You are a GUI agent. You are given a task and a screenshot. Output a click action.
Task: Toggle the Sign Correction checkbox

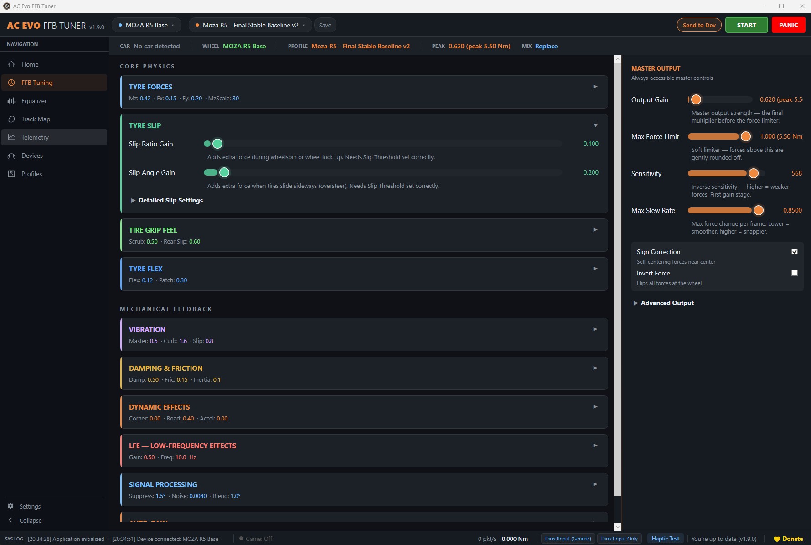pyautogui.click(x=795, y=252)
